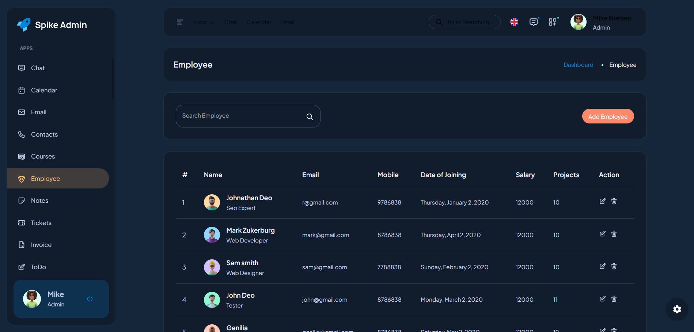Image resolution: width=694 pixels, height=332 pixels.
Task: Open Notes in the sidebar
Action: (x=39, y=201)
